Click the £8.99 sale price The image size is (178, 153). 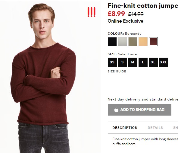[116, 14]
